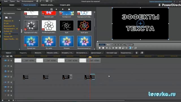Open help with the question mark icon
The height and width of the screenshot is (102, 181).
[x=174, y=1]
